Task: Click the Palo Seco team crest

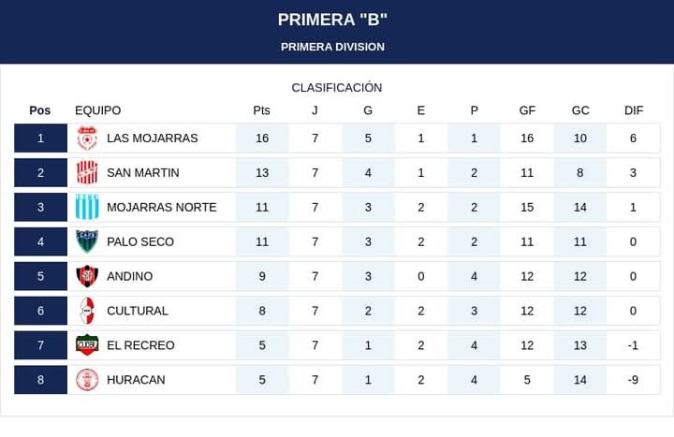Action: coord(87,241)
